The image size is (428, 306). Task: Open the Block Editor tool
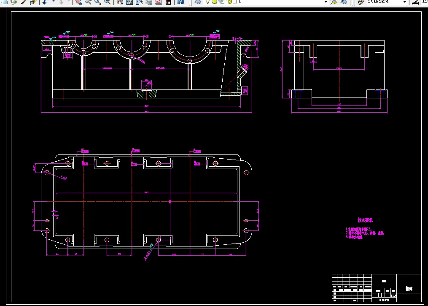pyautogui.click(x=33, y=2)
